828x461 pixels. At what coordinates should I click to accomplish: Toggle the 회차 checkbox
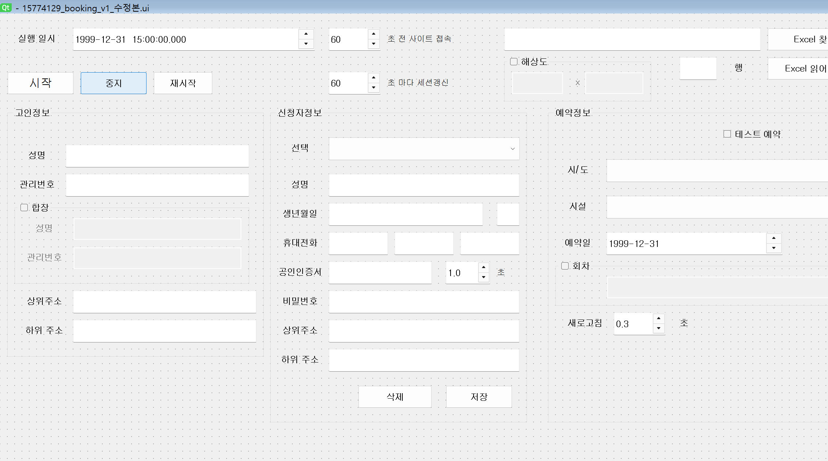point(565,266)
